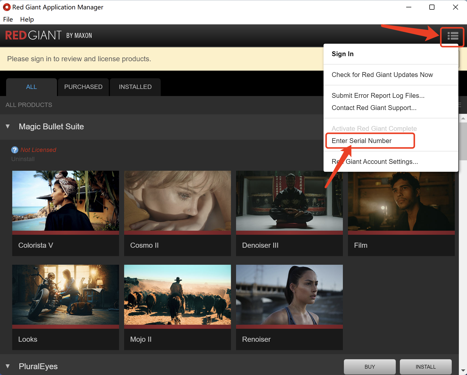Click the Red Giant app icon in title bar
Screen dimensions: 467x375
(x=7, y=7)
